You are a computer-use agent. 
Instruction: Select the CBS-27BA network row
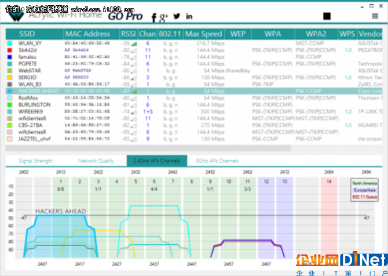point(194,125)
